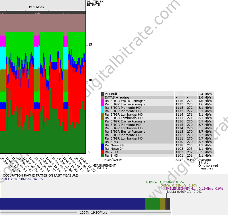Viewport: 228px width, 215px height.
Task: Click the 'DATAs: 0.58Mb/s 2.9%' label
Action: pos(179,185)
